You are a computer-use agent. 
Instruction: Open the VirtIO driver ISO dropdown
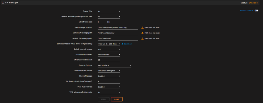click(109, 44)
